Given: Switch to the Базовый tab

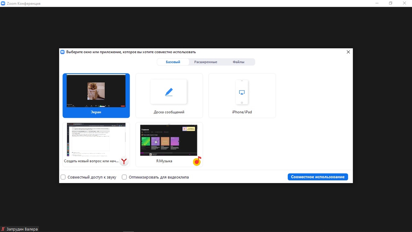Looking at the screenshot, I should [173, 62].
